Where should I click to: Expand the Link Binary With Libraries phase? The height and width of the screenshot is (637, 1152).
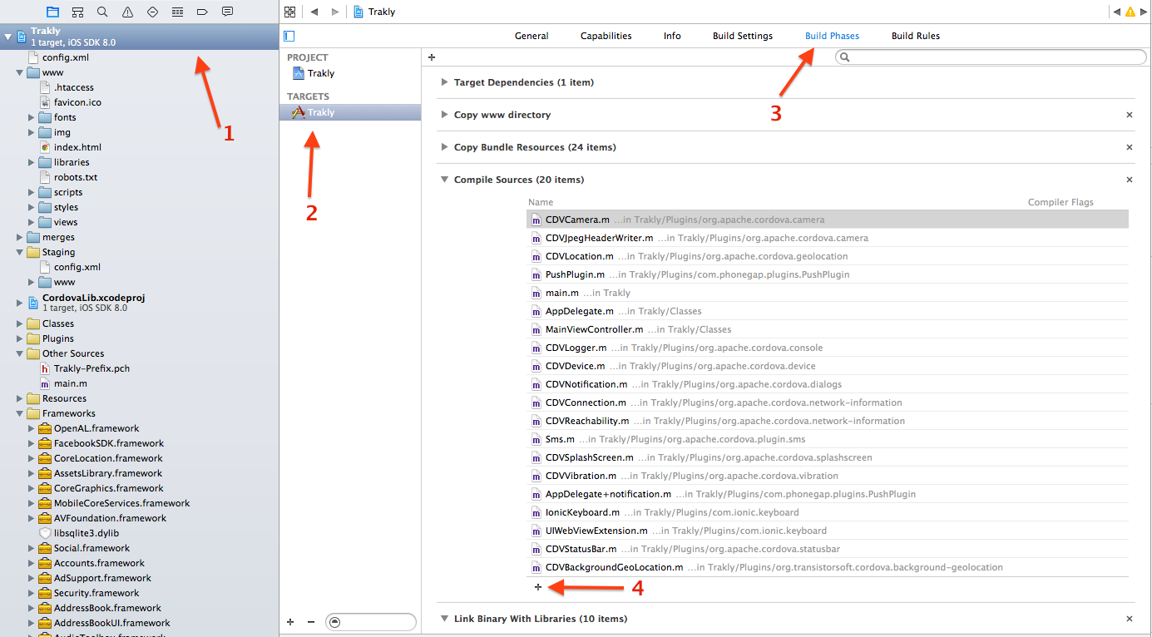point(445,619)
